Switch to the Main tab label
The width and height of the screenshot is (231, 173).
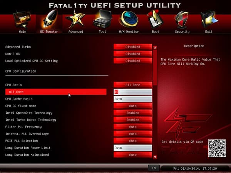pos(22,32)
